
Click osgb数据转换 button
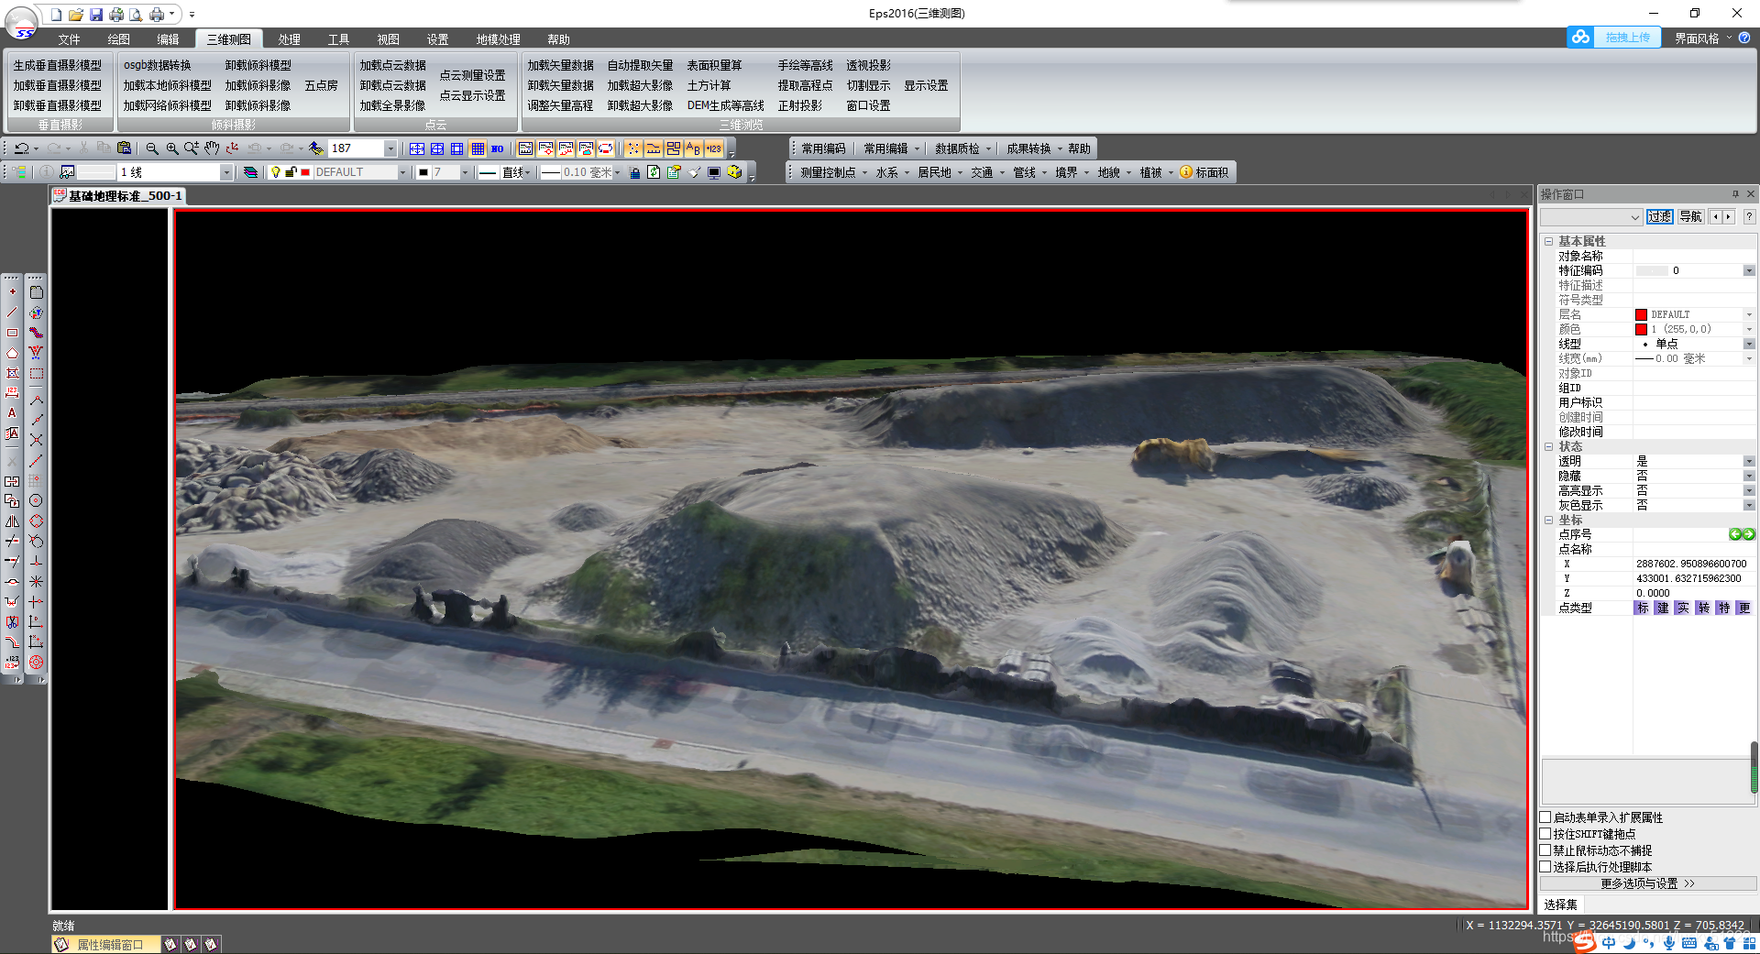click(158, 65)
